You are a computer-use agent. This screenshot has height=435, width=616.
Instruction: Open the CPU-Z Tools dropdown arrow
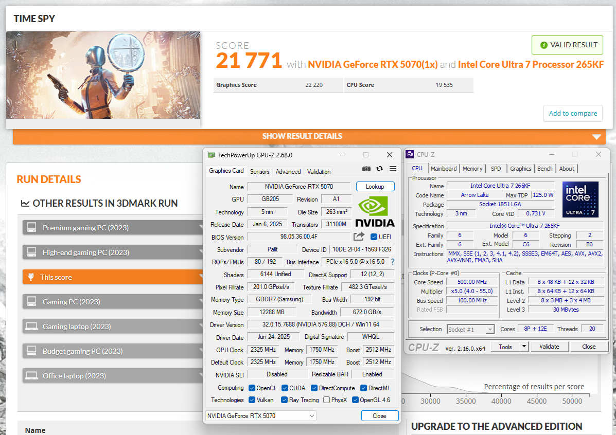pyautogui.click(x=524, y=347)
